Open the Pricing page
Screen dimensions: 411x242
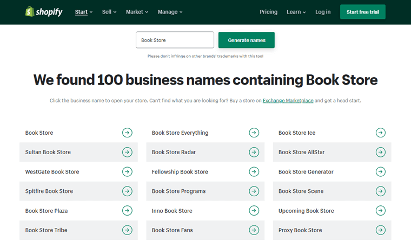click(268, 12)
